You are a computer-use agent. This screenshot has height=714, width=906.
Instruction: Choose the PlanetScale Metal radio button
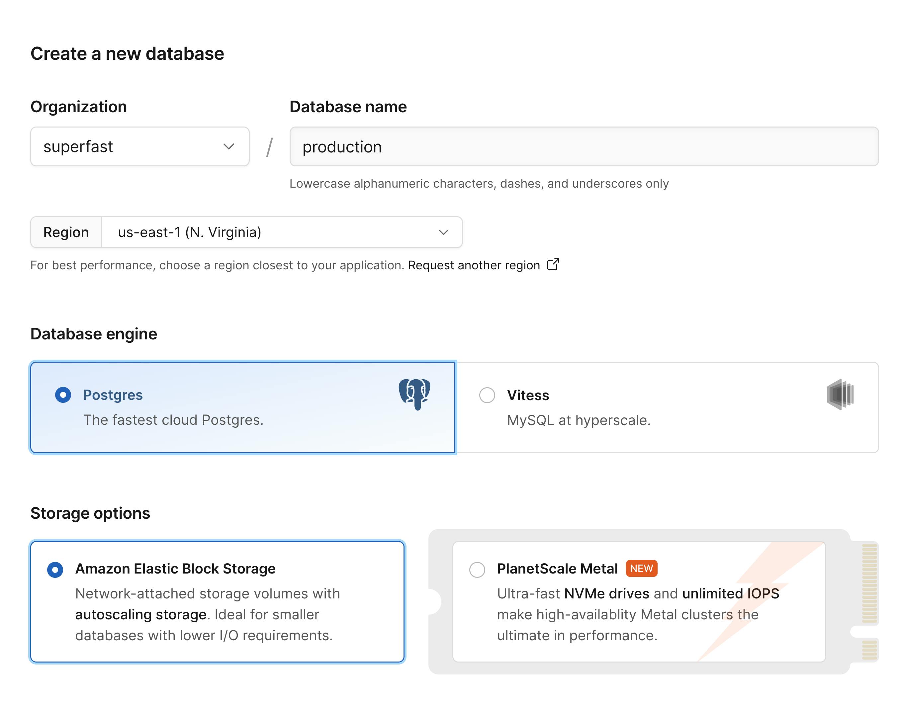pos(477,569)
